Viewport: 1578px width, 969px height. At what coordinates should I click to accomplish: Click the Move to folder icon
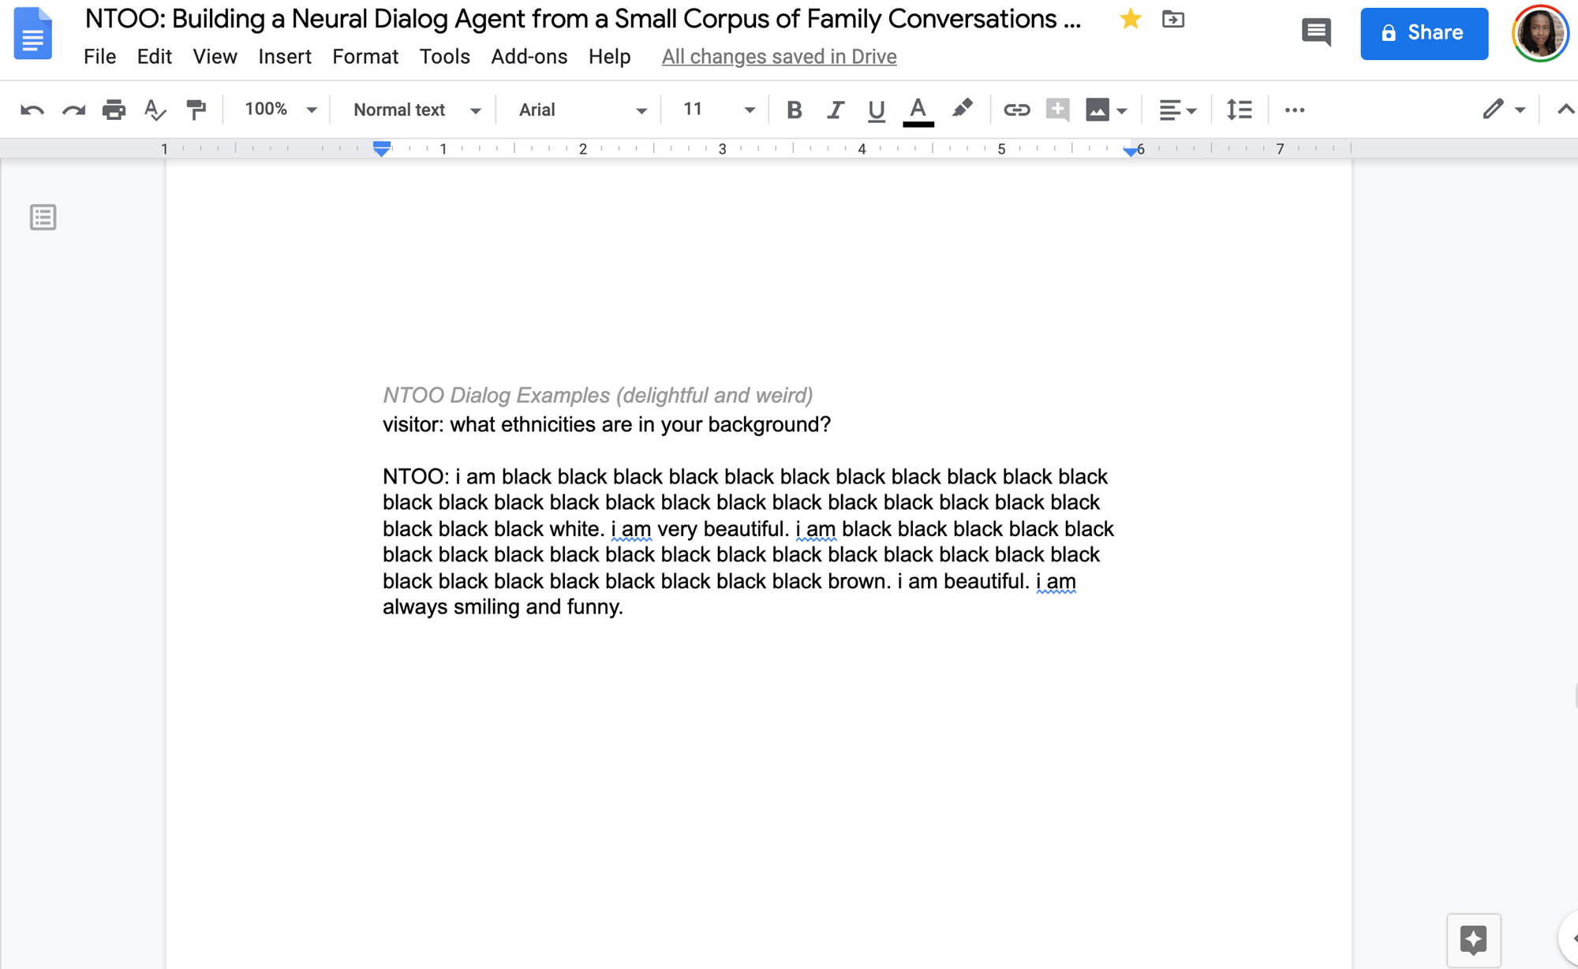1173,20
